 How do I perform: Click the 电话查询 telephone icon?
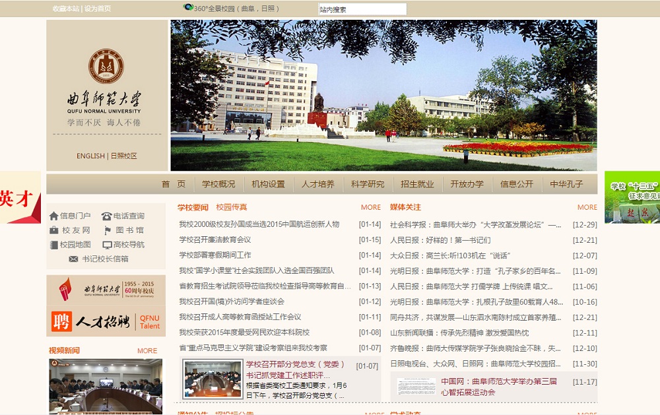tap(106, 216)
